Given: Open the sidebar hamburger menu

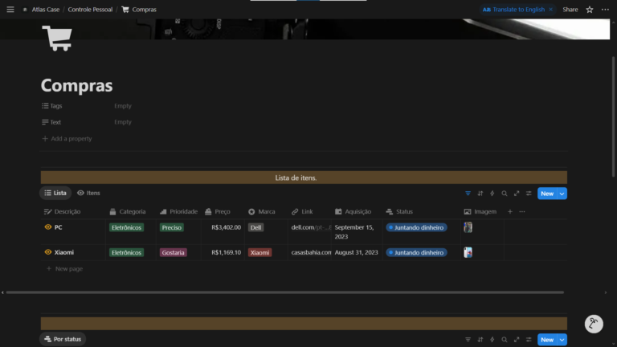Looking at the screenshot, I should click(10, 10).
